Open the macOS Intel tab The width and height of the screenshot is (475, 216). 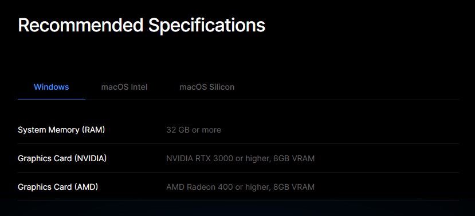tap(124, 87)
